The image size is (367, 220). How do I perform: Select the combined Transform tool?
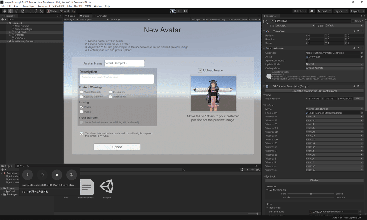click(35, 11)
